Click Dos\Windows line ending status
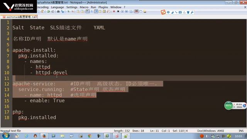 (206, 131)
